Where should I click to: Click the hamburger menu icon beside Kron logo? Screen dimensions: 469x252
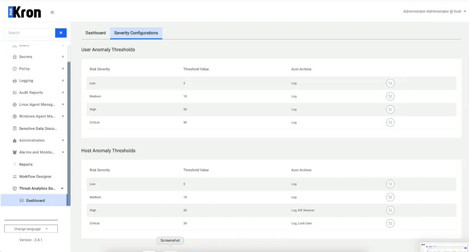(x=52, y=12)
